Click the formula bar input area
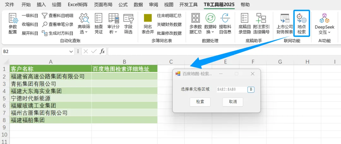 click(x=224, y=52)
